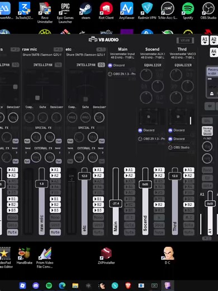Click the Main fader handle at -27.4
This screenshot has width=218, height=291.
pos(116,204)
